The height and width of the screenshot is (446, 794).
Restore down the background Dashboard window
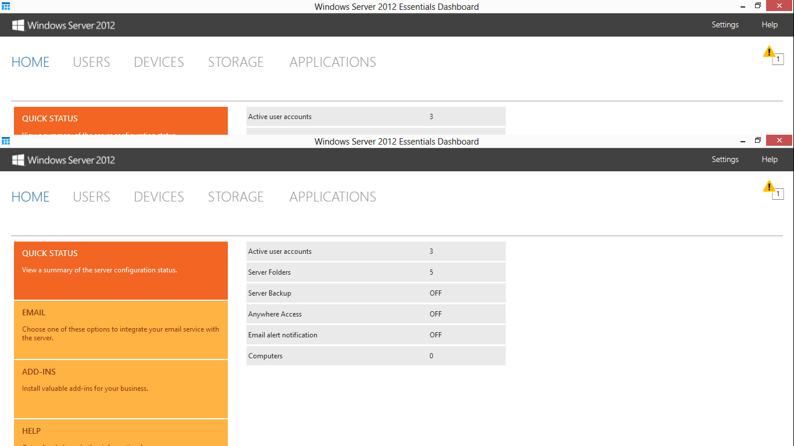click(x=758, y=6)
